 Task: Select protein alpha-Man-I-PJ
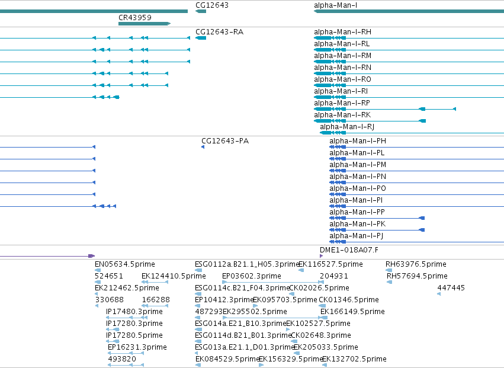click(x=356, y=236)
